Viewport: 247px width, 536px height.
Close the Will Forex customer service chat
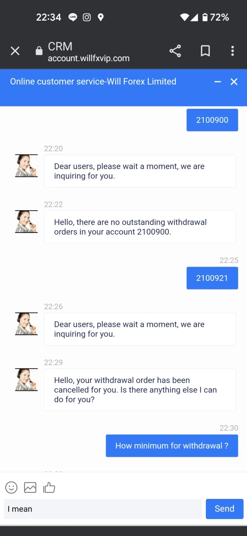pyautogui.click(x=234, y=82)
